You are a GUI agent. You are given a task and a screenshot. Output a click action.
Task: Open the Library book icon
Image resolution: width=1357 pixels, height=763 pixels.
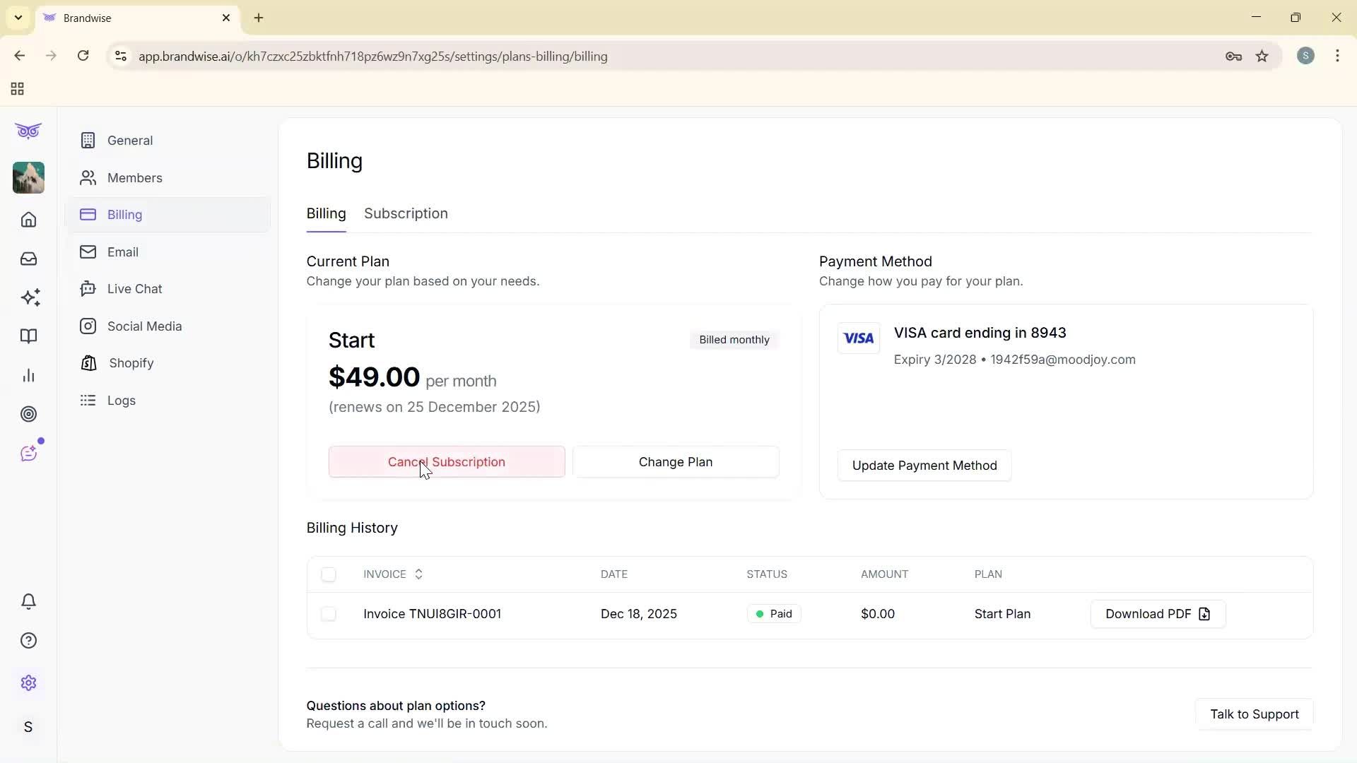[28, 336]
